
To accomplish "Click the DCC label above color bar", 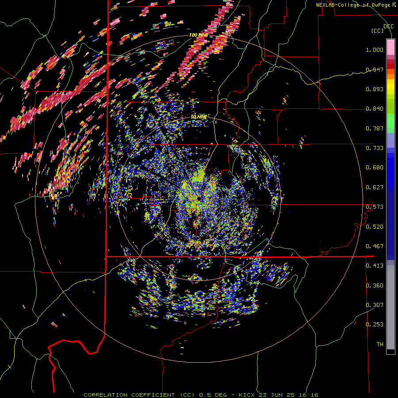I will click(x=388, y=27).
